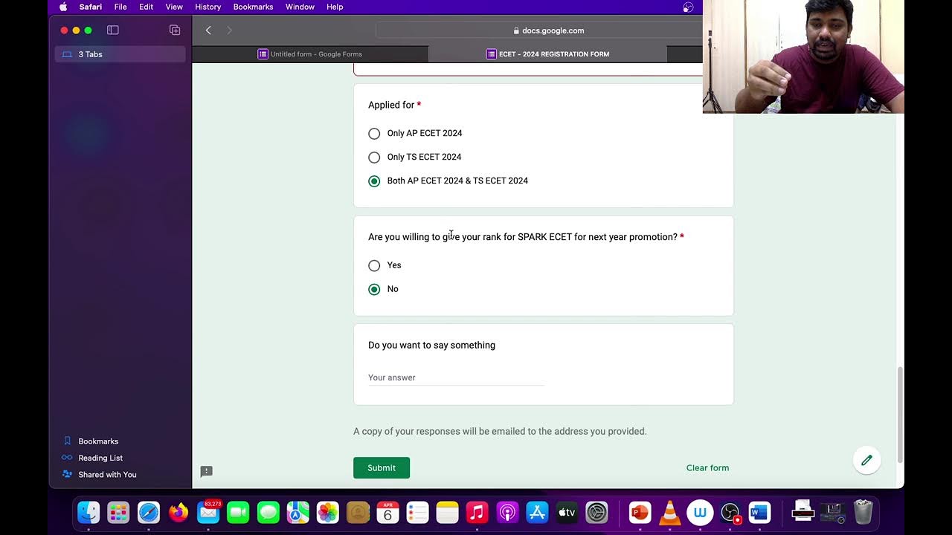Open OBS Studio in the dock
The image size is (952, 535).
tap(730, 512)
